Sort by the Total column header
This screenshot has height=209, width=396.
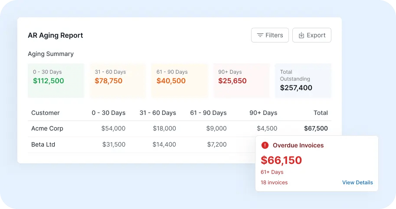click(321, 113)
